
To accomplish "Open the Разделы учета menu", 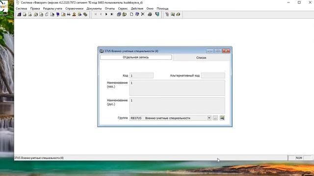I will [52, 9].
